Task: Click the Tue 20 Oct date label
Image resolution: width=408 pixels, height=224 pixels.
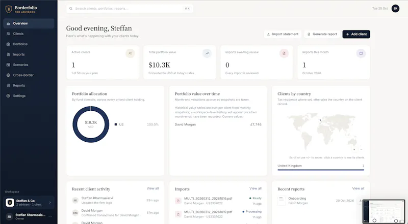Action: point(380,9)
